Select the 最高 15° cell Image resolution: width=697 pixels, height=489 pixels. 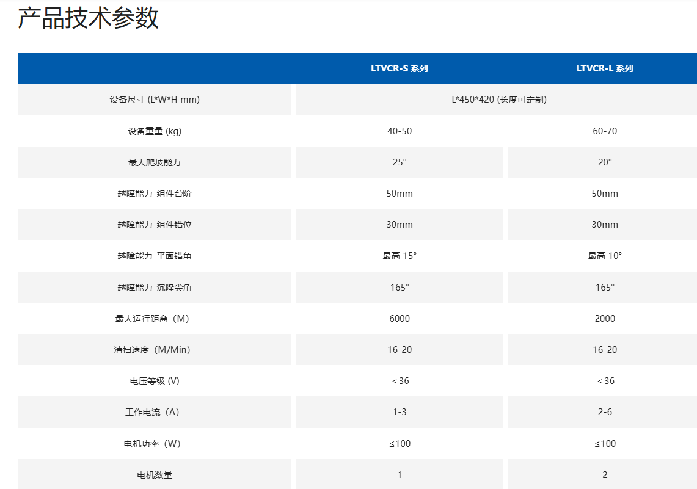(400, 256)
